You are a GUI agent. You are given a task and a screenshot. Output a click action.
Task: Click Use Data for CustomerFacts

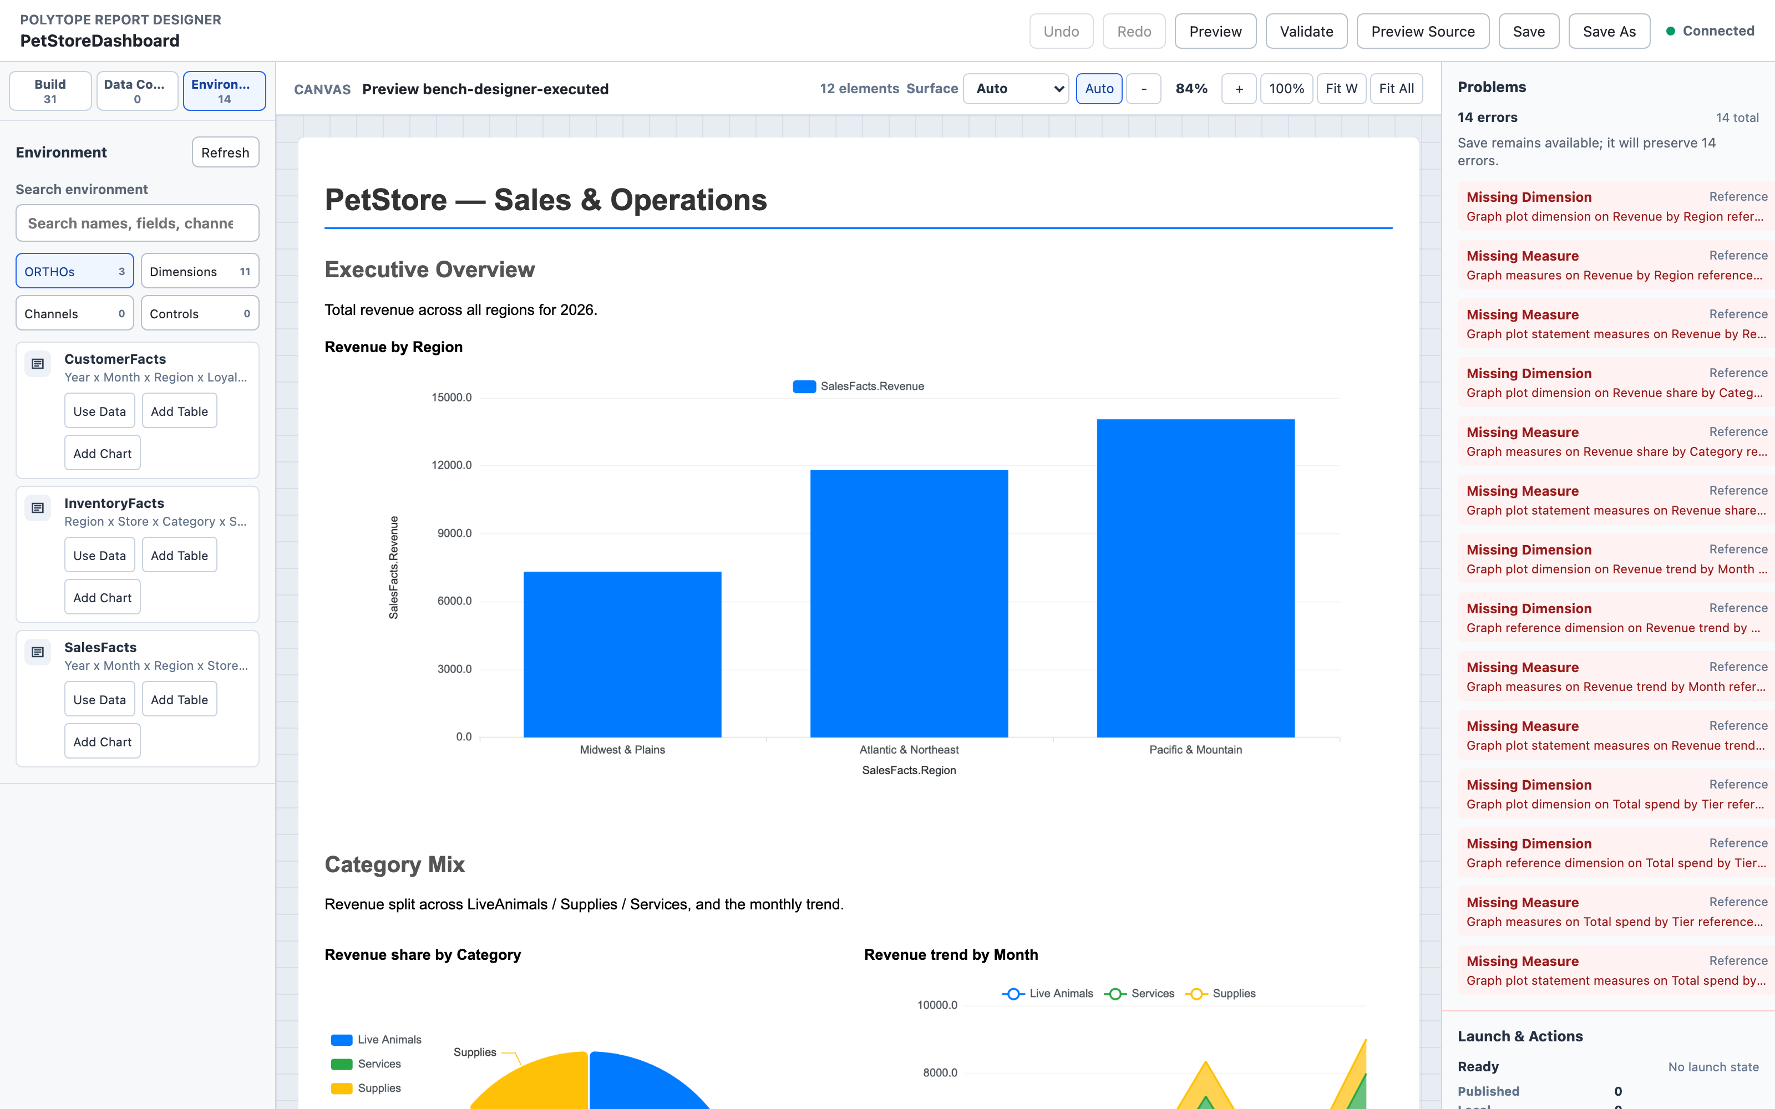pyautogui.click(x=100, y=411)
